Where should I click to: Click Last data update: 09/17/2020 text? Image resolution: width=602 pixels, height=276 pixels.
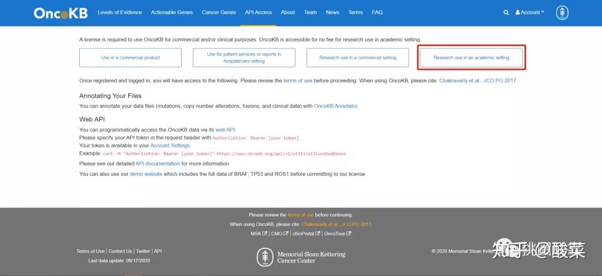pyautogui.click(x=119, y=260)
